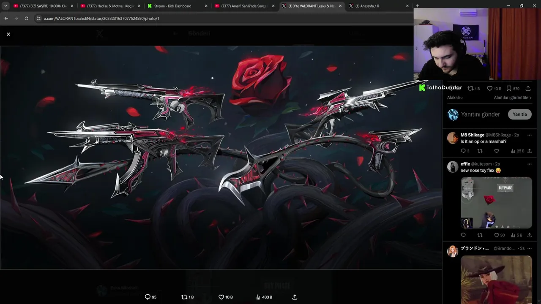Like the photo post (10 B)

click(225, 297)
